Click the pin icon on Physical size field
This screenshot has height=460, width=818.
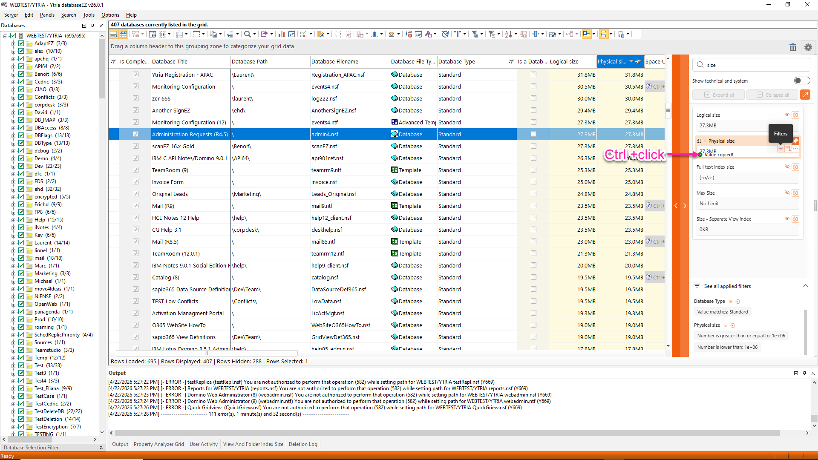click(795, 141)
